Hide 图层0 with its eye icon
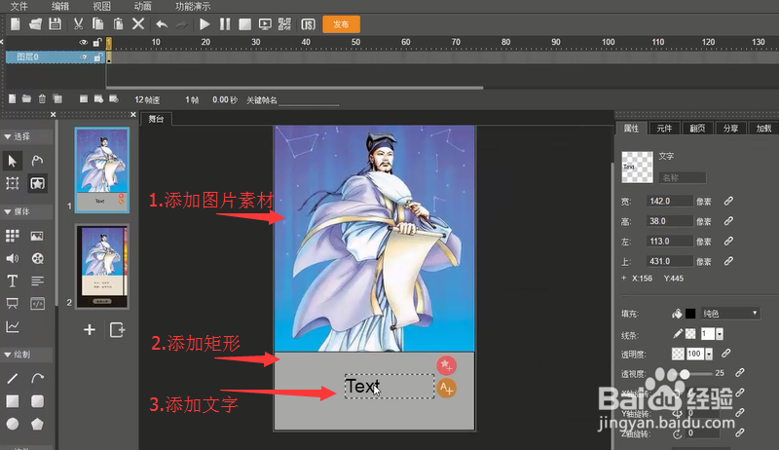 84,57
